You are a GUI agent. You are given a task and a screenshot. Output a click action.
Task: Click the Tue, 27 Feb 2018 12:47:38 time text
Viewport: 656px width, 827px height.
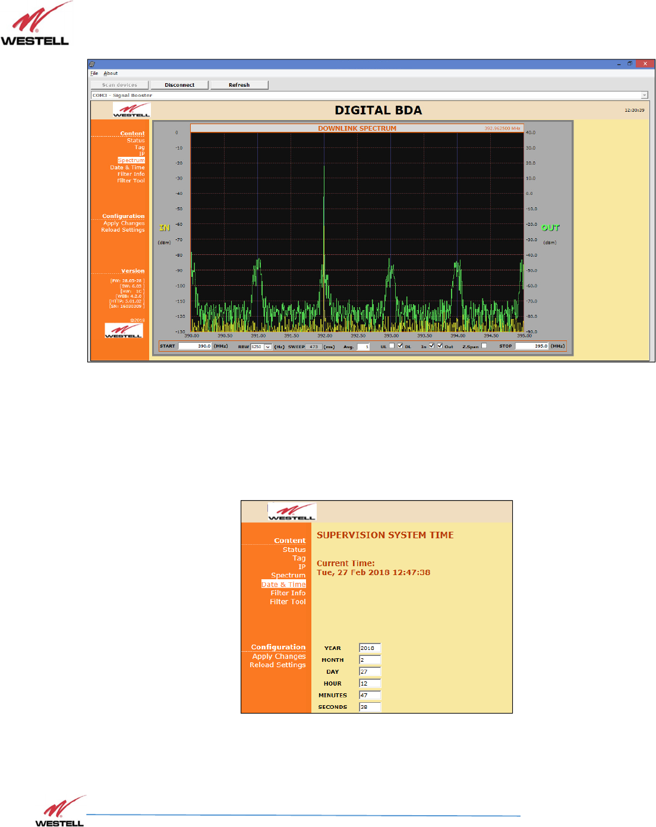[x=373, y=573]
